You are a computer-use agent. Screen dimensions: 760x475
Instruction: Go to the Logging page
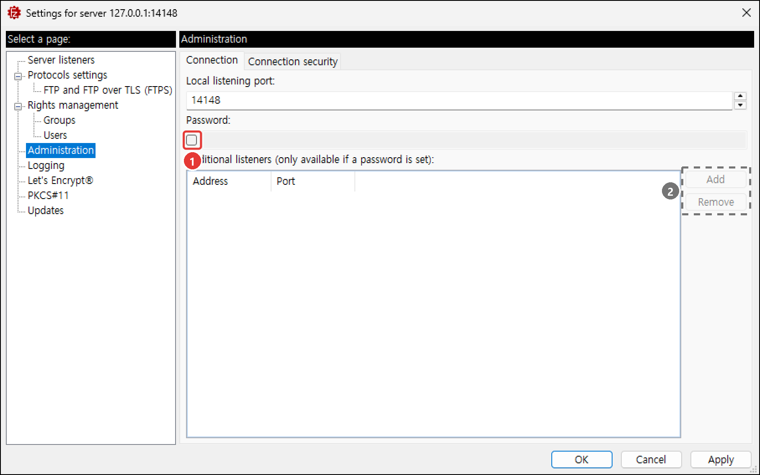pyautogui.click(x=46, y=166)
